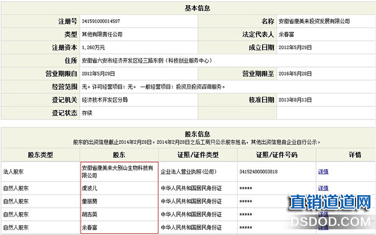Click masked ID number in 童丽赞 row

tap(246, 201)
